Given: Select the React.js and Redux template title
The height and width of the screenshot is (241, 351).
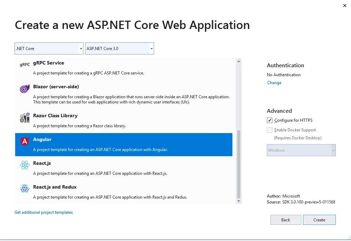Looking at the screenshot, I should pos(55,187).
